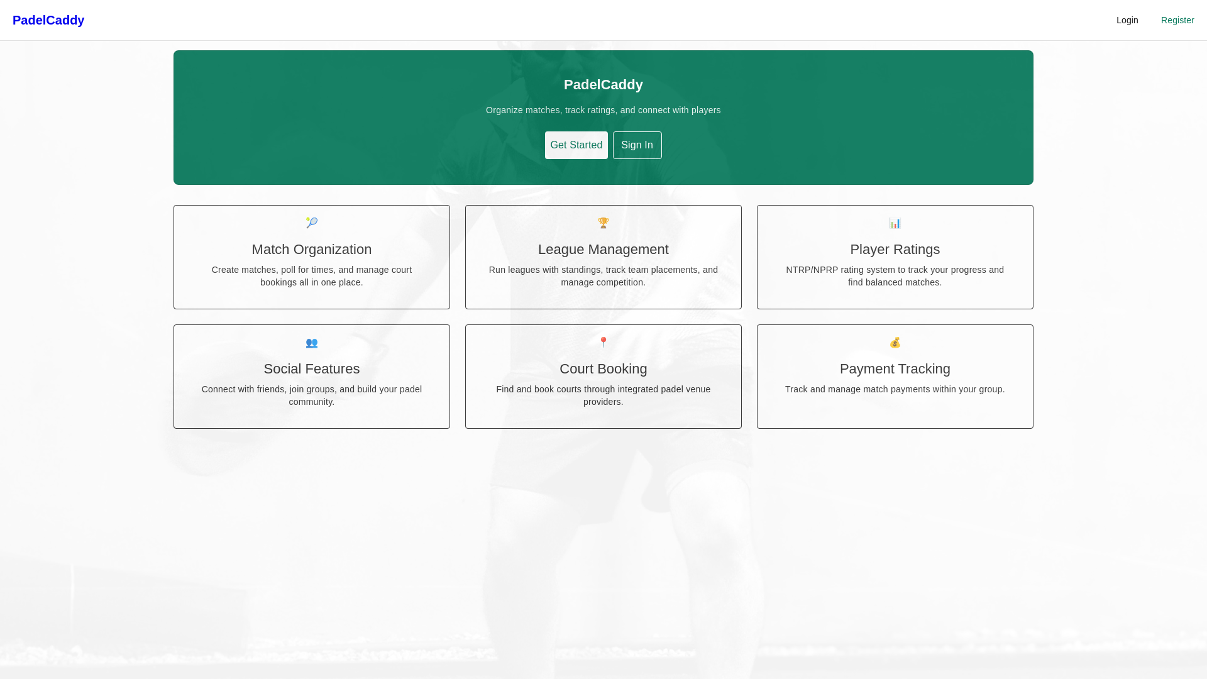
Task: Click the 'Find and book courts' description
Action: [x=603, y=395]
